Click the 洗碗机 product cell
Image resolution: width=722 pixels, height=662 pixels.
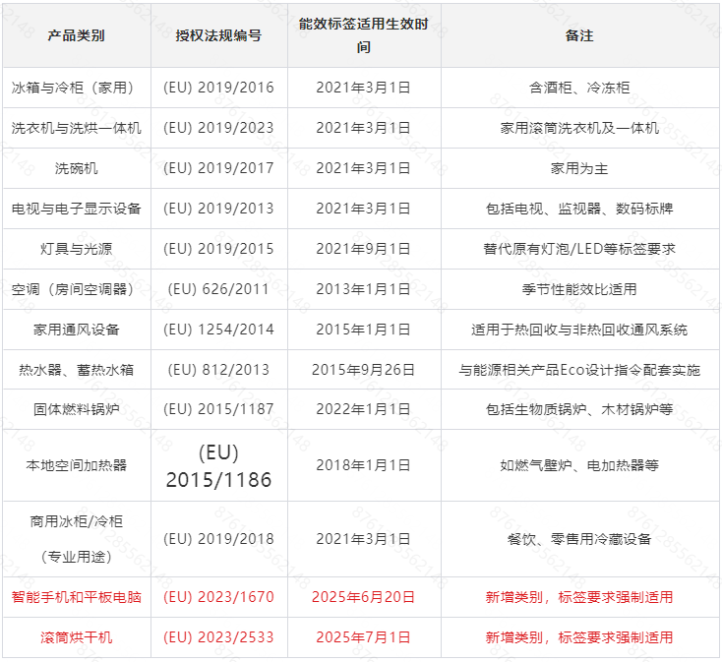click(x=76, y=168)
